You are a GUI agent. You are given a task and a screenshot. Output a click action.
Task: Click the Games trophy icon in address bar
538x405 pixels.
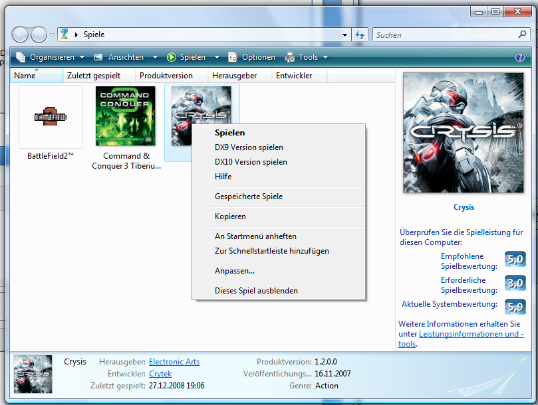(64, 35)
